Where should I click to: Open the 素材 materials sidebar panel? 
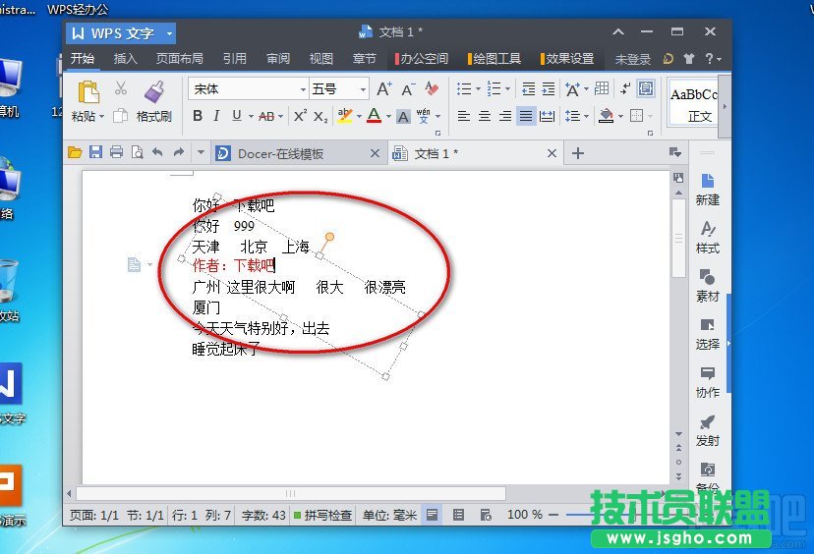pyautogui.click(x=707, y=286)
